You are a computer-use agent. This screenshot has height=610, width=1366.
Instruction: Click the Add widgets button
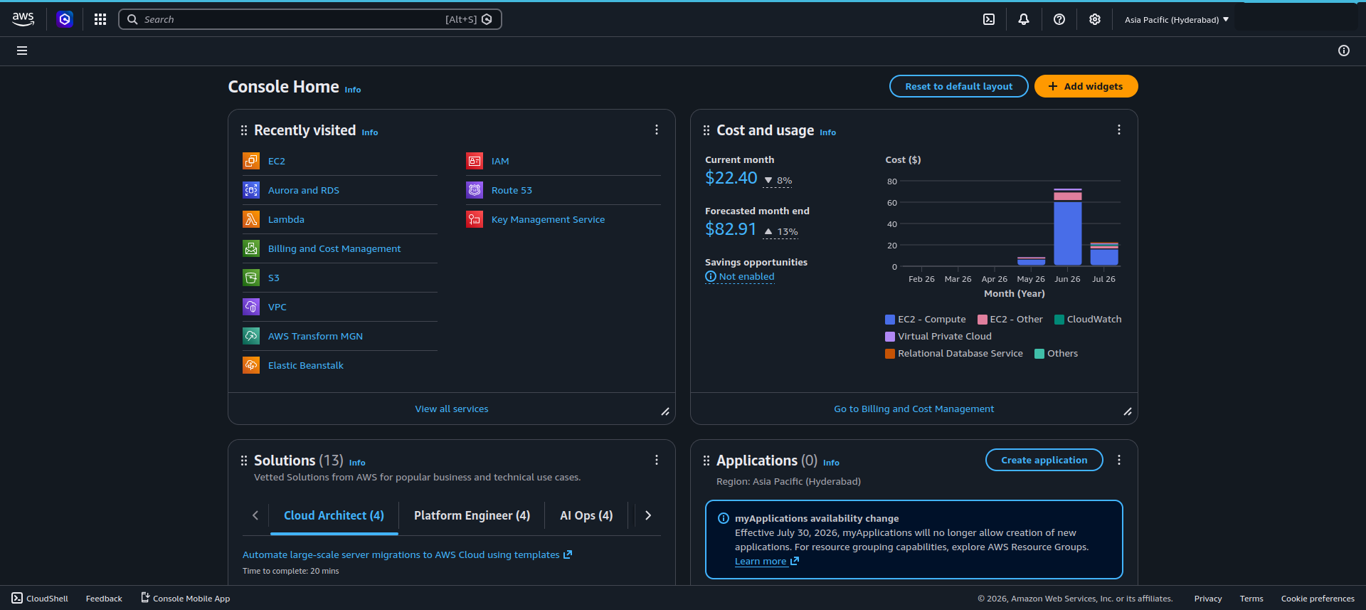[x=1086, y=86]
